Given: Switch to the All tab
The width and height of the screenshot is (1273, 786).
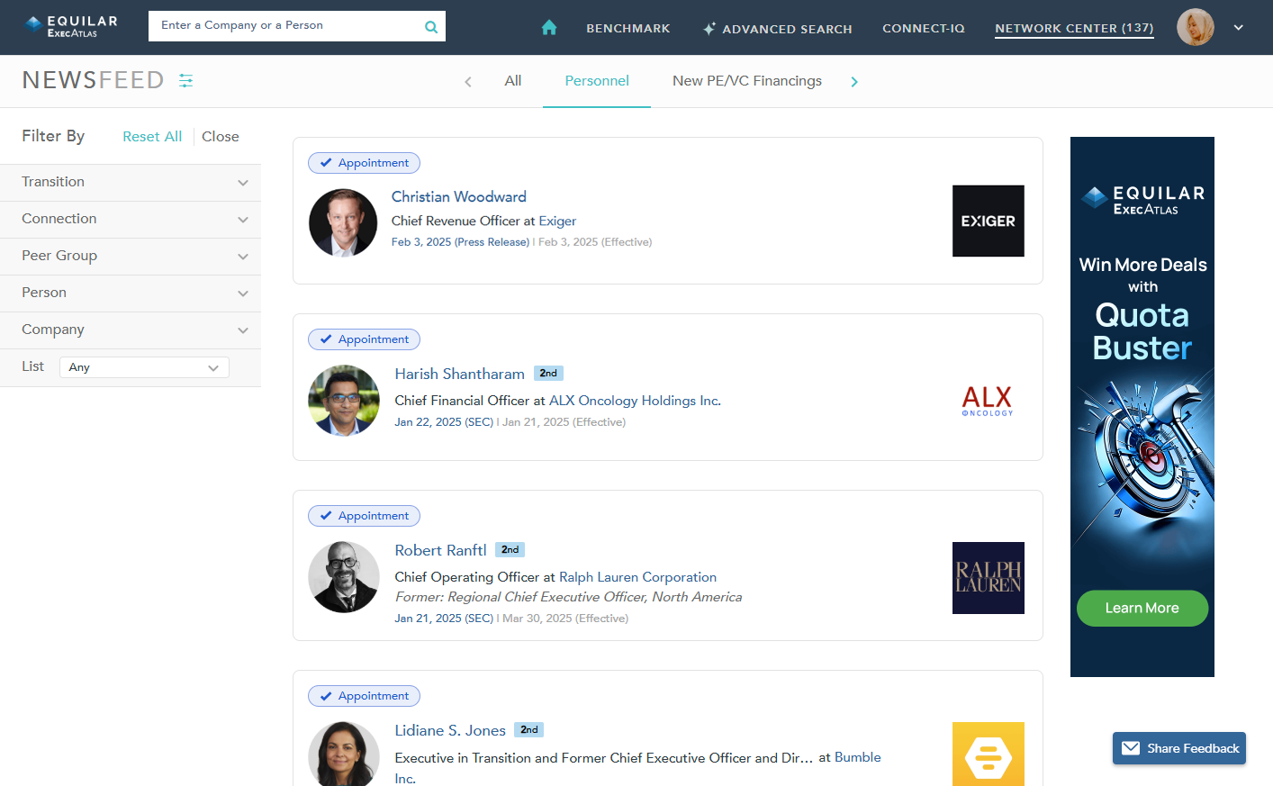Looking at the screenshot, I should point(513,81).
